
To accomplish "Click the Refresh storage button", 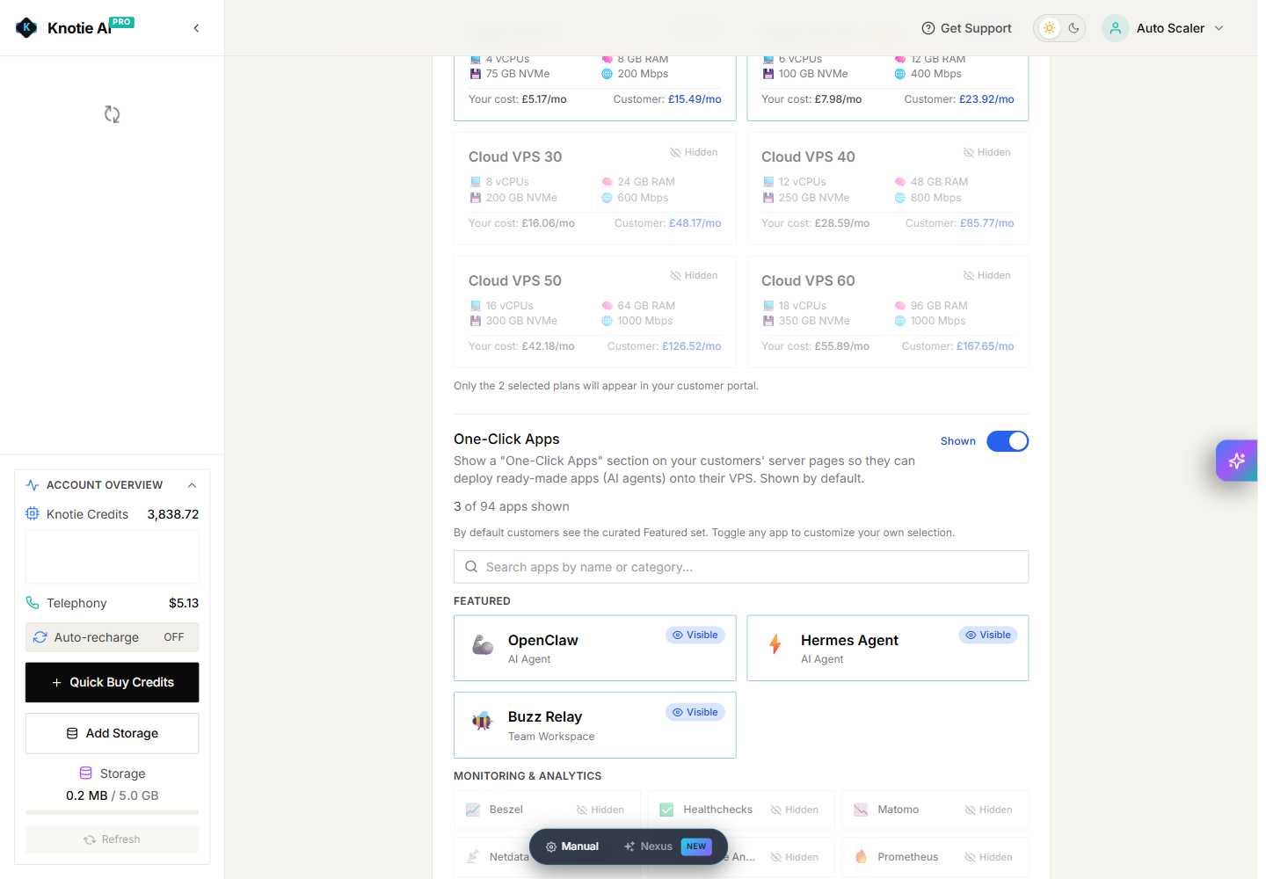I will pyautogui.click(x=112, y=839).
